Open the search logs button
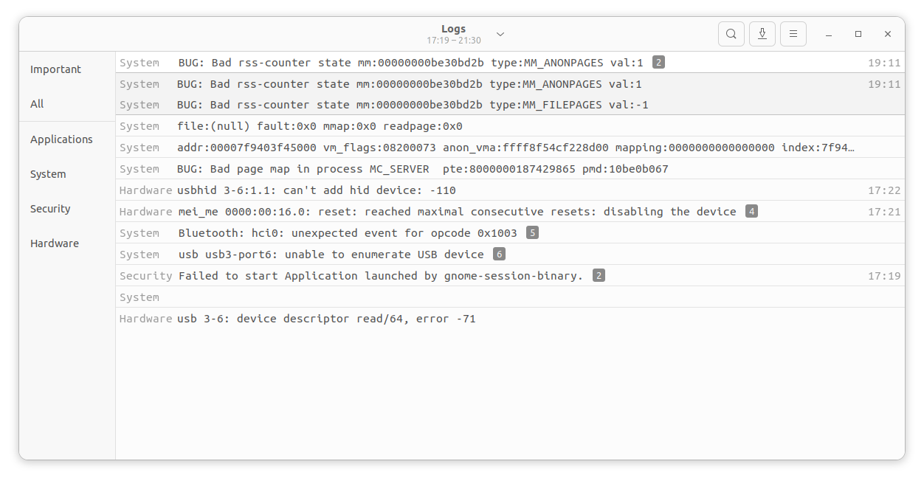Screen dimensions: 924x481 (x=731, y=34)
